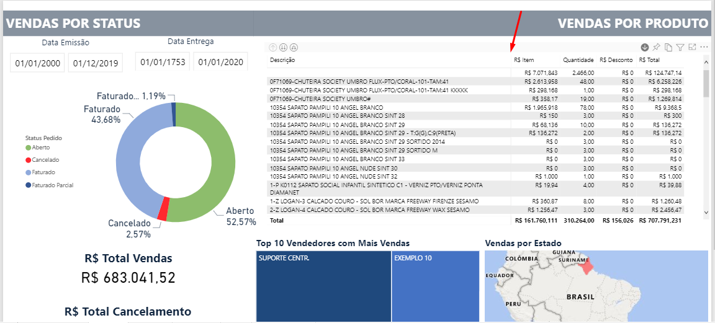Go to next level in hierarchy icon

[x=283, y=47]
